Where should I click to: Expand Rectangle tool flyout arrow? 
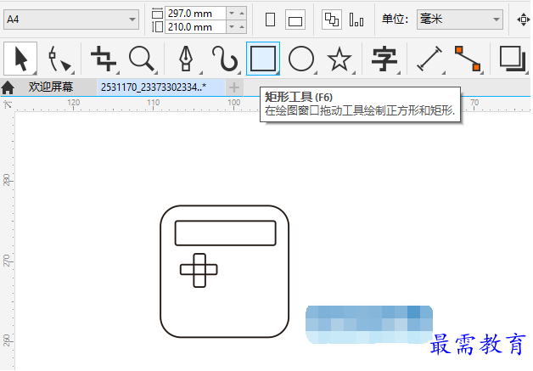[x=277, y=72]
